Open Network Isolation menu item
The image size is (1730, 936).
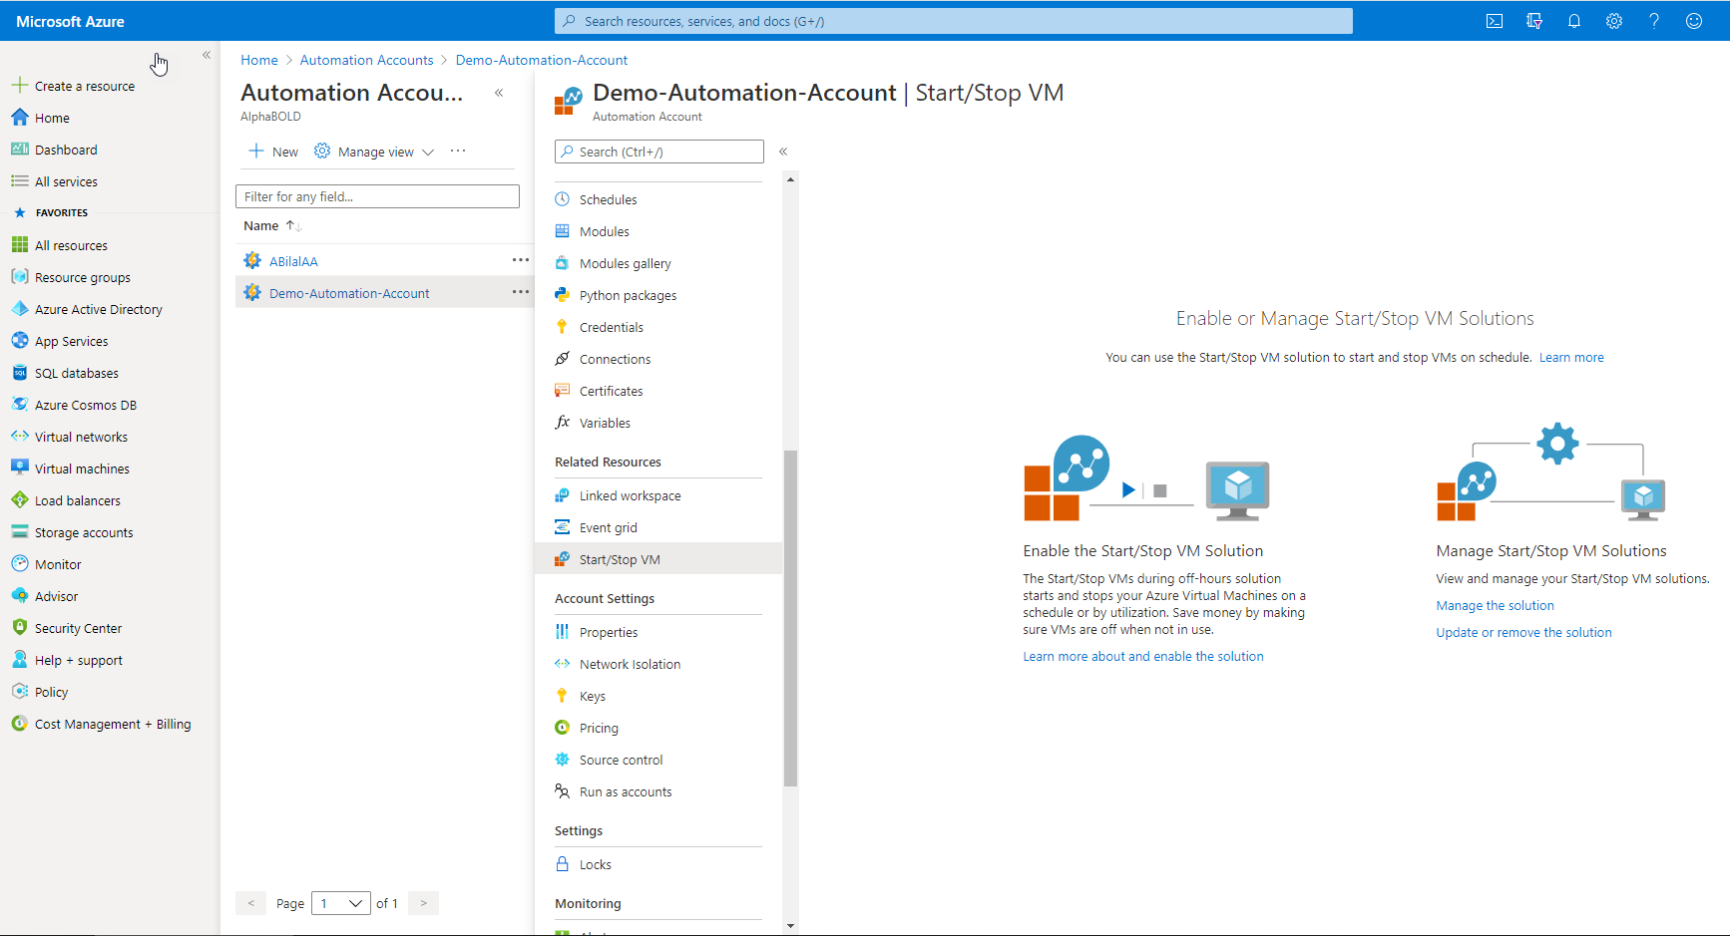pyautogui.click(x=630, y=664)
